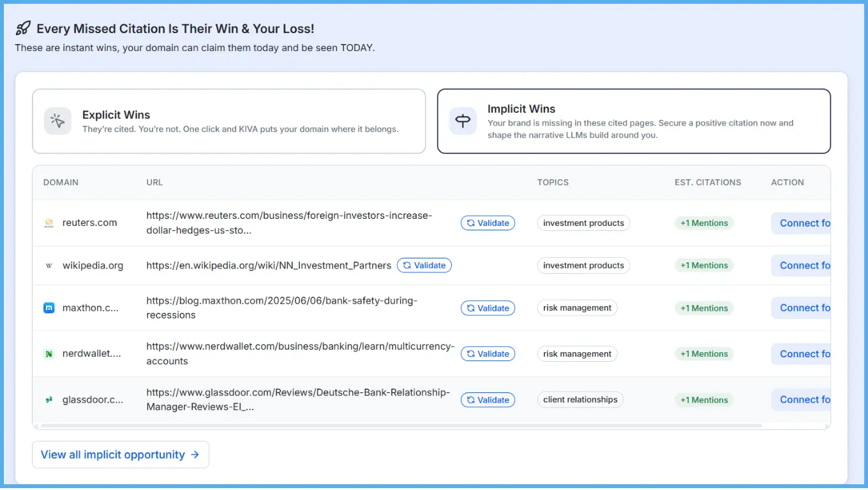Image resolution: width=868 pixels, height=490 pixels.
Task: Open the NN_Investment_Partners Wikipedia URL
Action: coord(269,265)
